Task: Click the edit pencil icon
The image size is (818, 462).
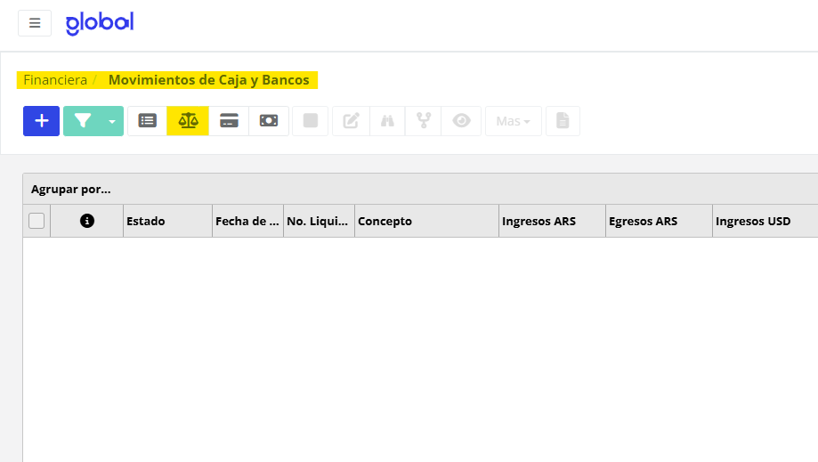Action: tap(351, 121)
